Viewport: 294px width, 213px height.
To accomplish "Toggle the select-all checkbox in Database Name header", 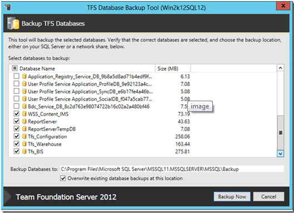I will click(x=14, y=68).
